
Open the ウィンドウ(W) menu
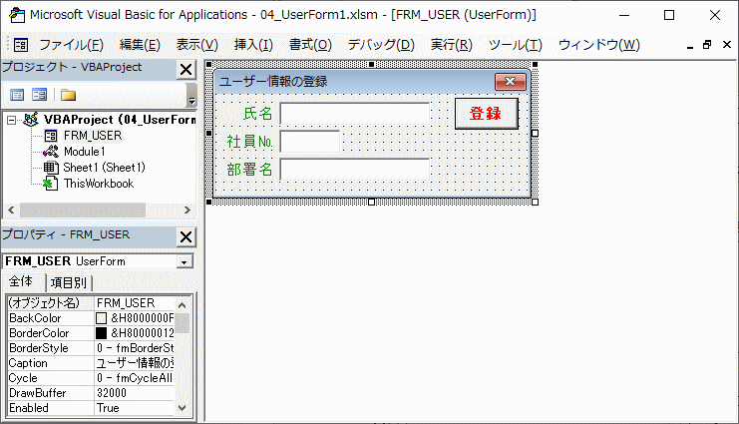599,45
